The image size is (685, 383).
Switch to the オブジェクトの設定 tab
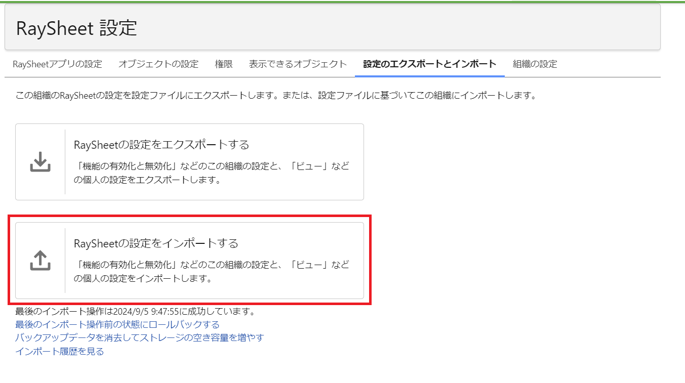click(158, 64)
